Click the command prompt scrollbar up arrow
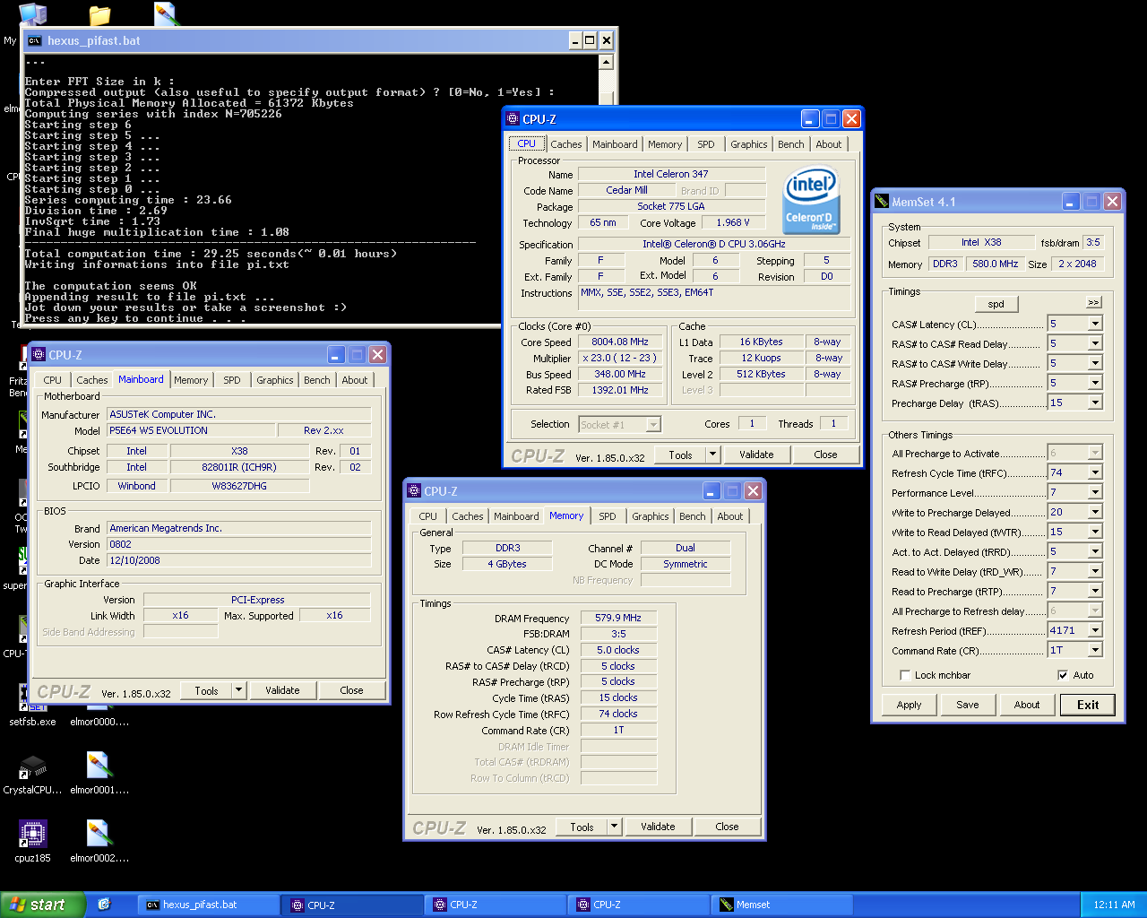 coord(607,62)
